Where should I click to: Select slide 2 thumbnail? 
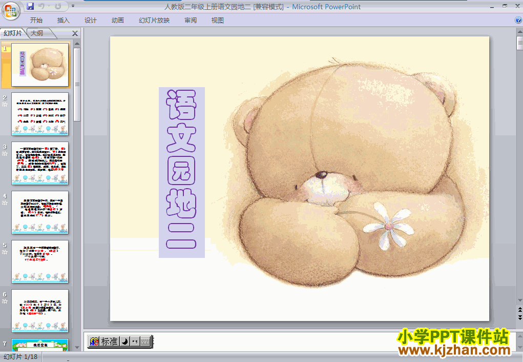point(40,114)
